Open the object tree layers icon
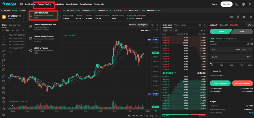Screen dimensions: 254x118 [x=4, y=115]
